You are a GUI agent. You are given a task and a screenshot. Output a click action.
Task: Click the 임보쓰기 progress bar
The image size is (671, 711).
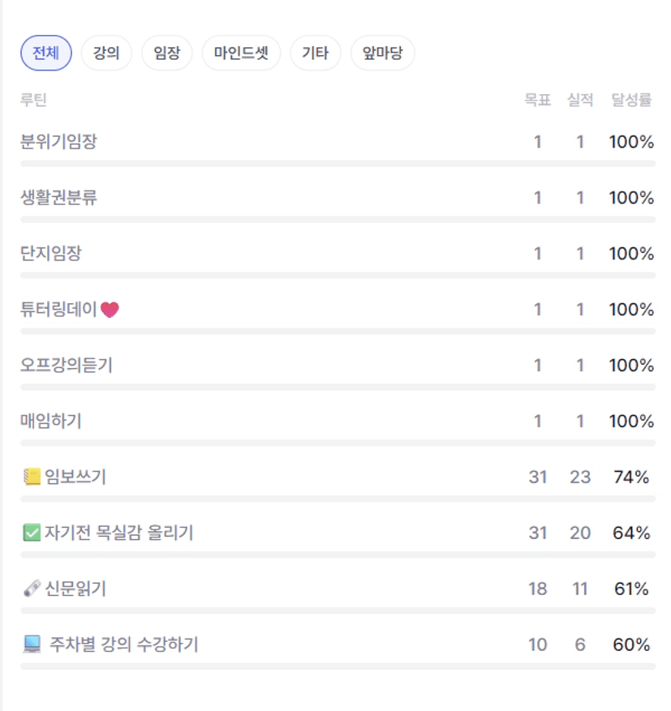pyautogui.click(x=338, y=499)
